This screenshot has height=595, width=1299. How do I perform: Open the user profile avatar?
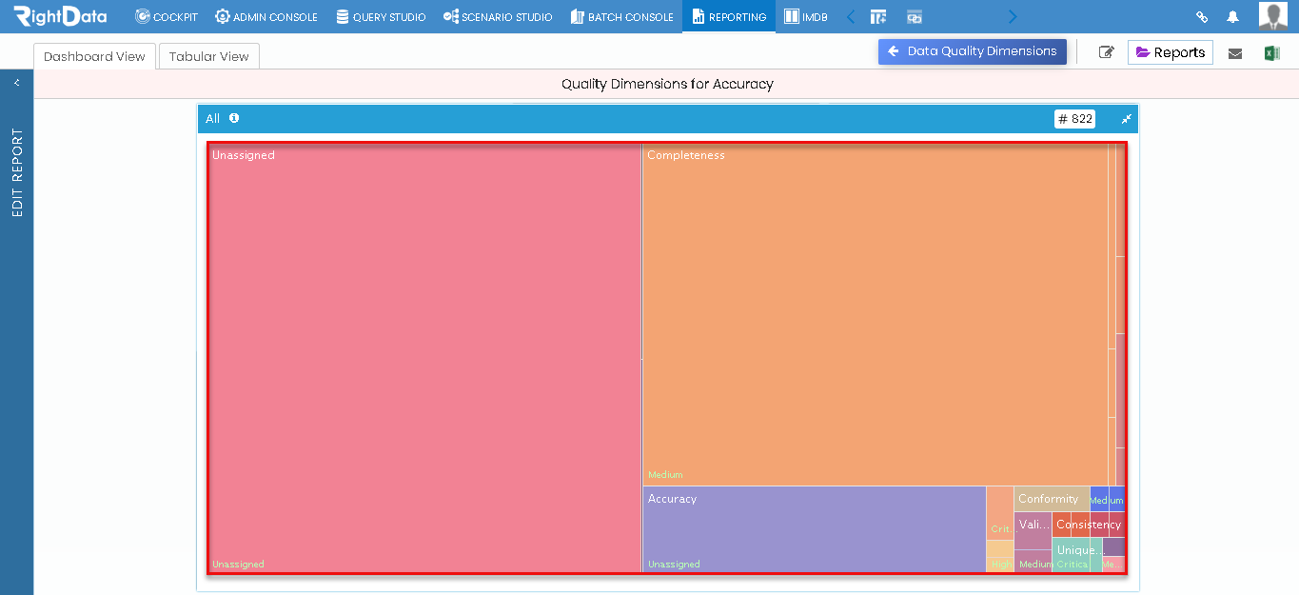(x=1272, y=16)
